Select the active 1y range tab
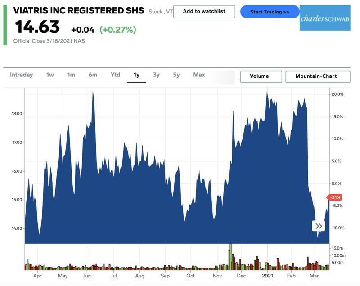The image size is (360, 286). coord(136,75)
